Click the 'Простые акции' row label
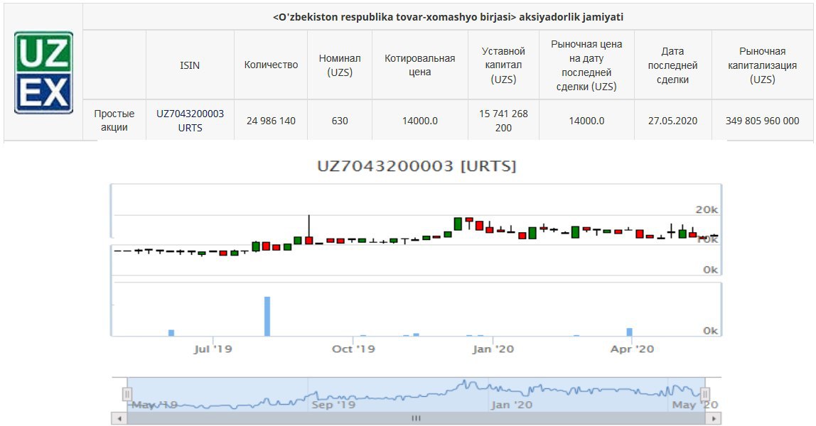The image size is (816, 426). [114, 121]
